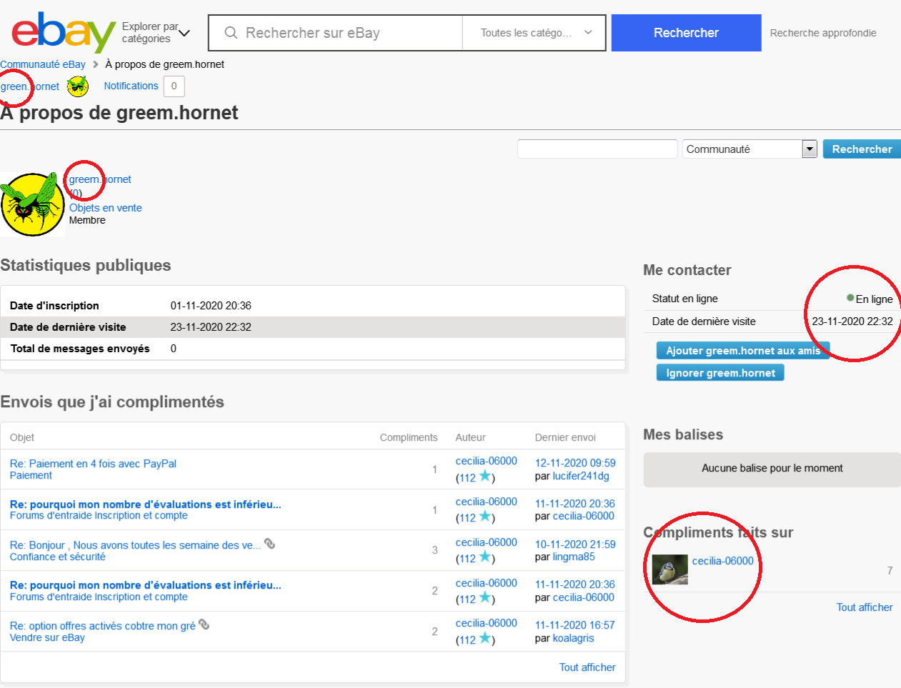This screenshot has height=688, width=901.
Task: Go to Communauté eBay breadcrumb
Action: [43, 64]
